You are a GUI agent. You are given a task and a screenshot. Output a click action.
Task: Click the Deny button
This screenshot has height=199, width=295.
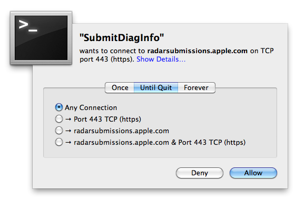[x=200, y=173]
